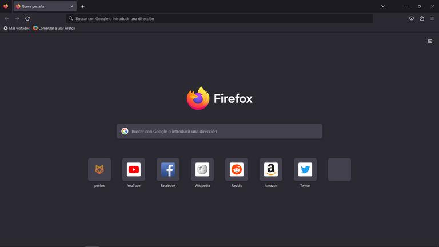Minimize the Firefox window
The width and height of the screenshot is (439, 247).
point(406,6)
